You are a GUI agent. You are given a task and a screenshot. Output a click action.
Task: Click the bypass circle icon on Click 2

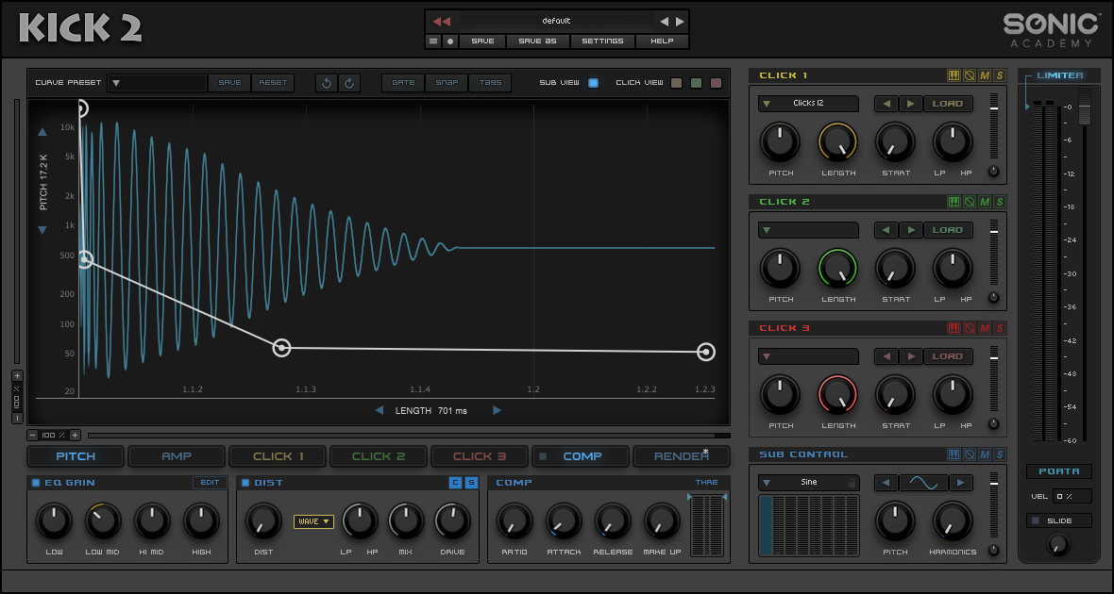(x=969, y=203)
